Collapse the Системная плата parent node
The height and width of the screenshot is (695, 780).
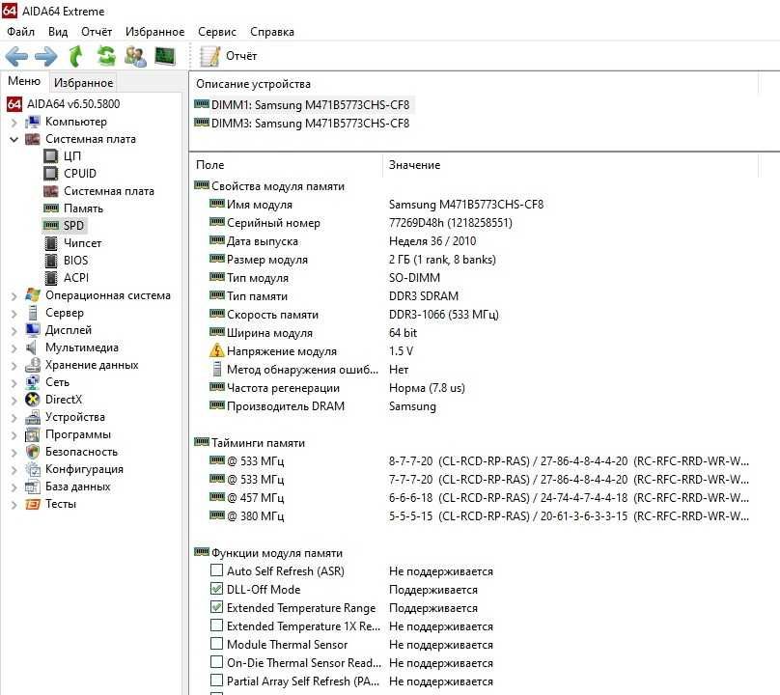click(14, 139)
